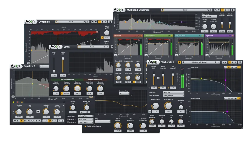Freeze the reverb tail with snowflake icon
252x141 pixels.
[x=150, y=111]
